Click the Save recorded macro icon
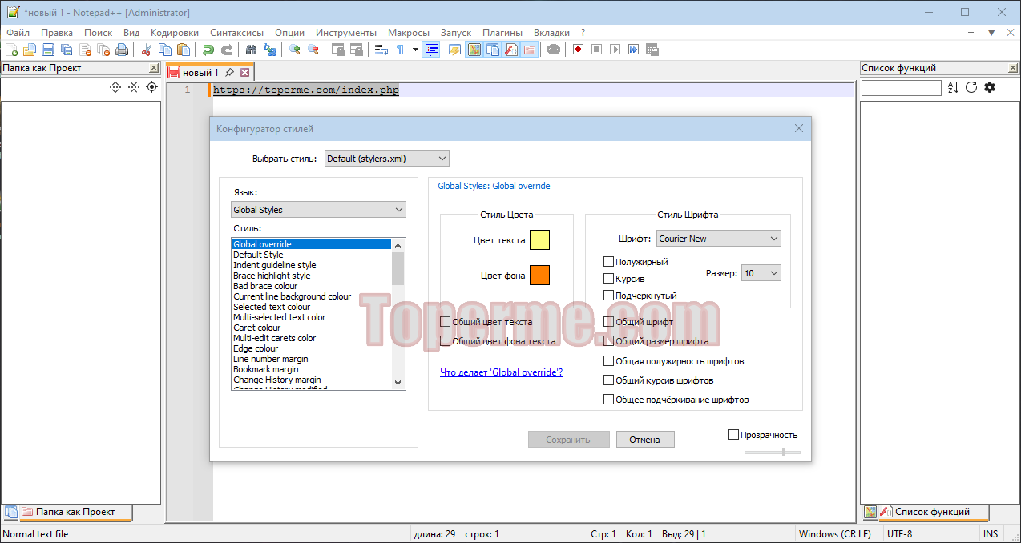 tap(652, 50)
